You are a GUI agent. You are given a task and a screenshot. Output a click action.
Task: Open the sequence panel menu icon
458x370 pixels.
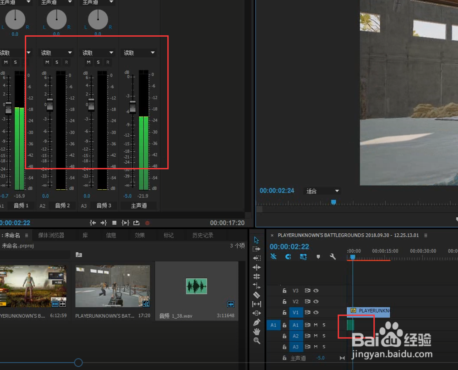click(x=425, y=235)
